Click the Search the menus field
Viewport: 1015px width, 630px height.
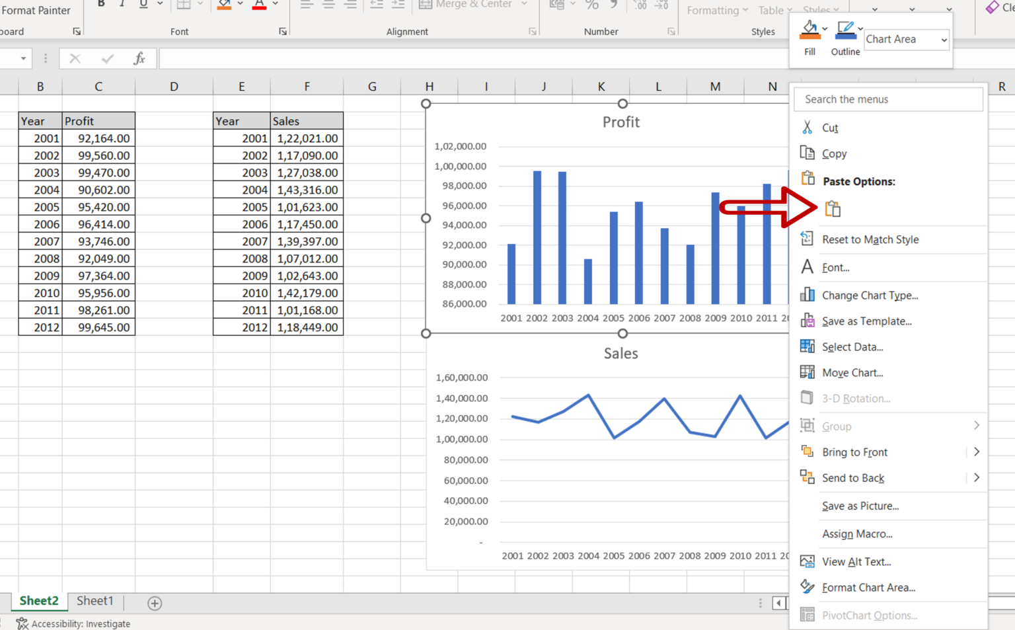click(x=887, y=99)
